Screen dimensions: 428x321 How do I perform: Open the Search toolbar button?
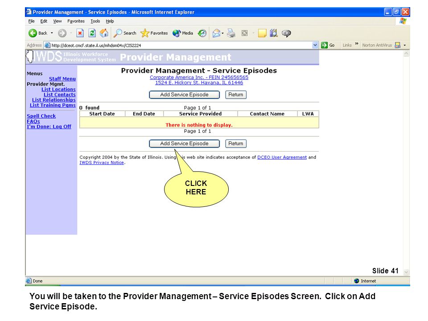coord(125,33)
